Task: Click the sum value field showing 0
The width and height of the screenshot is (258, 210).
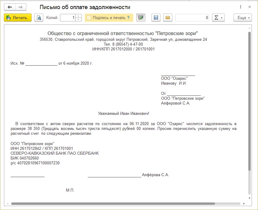Action: click(192, 18)
